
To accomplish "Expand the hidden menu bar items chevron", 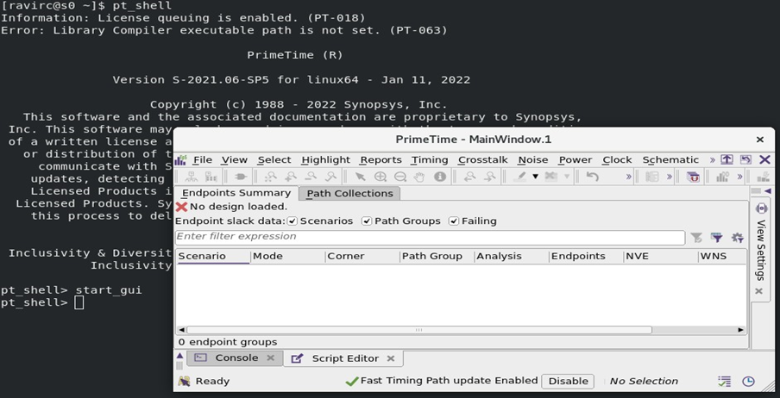I will point(713,160).
